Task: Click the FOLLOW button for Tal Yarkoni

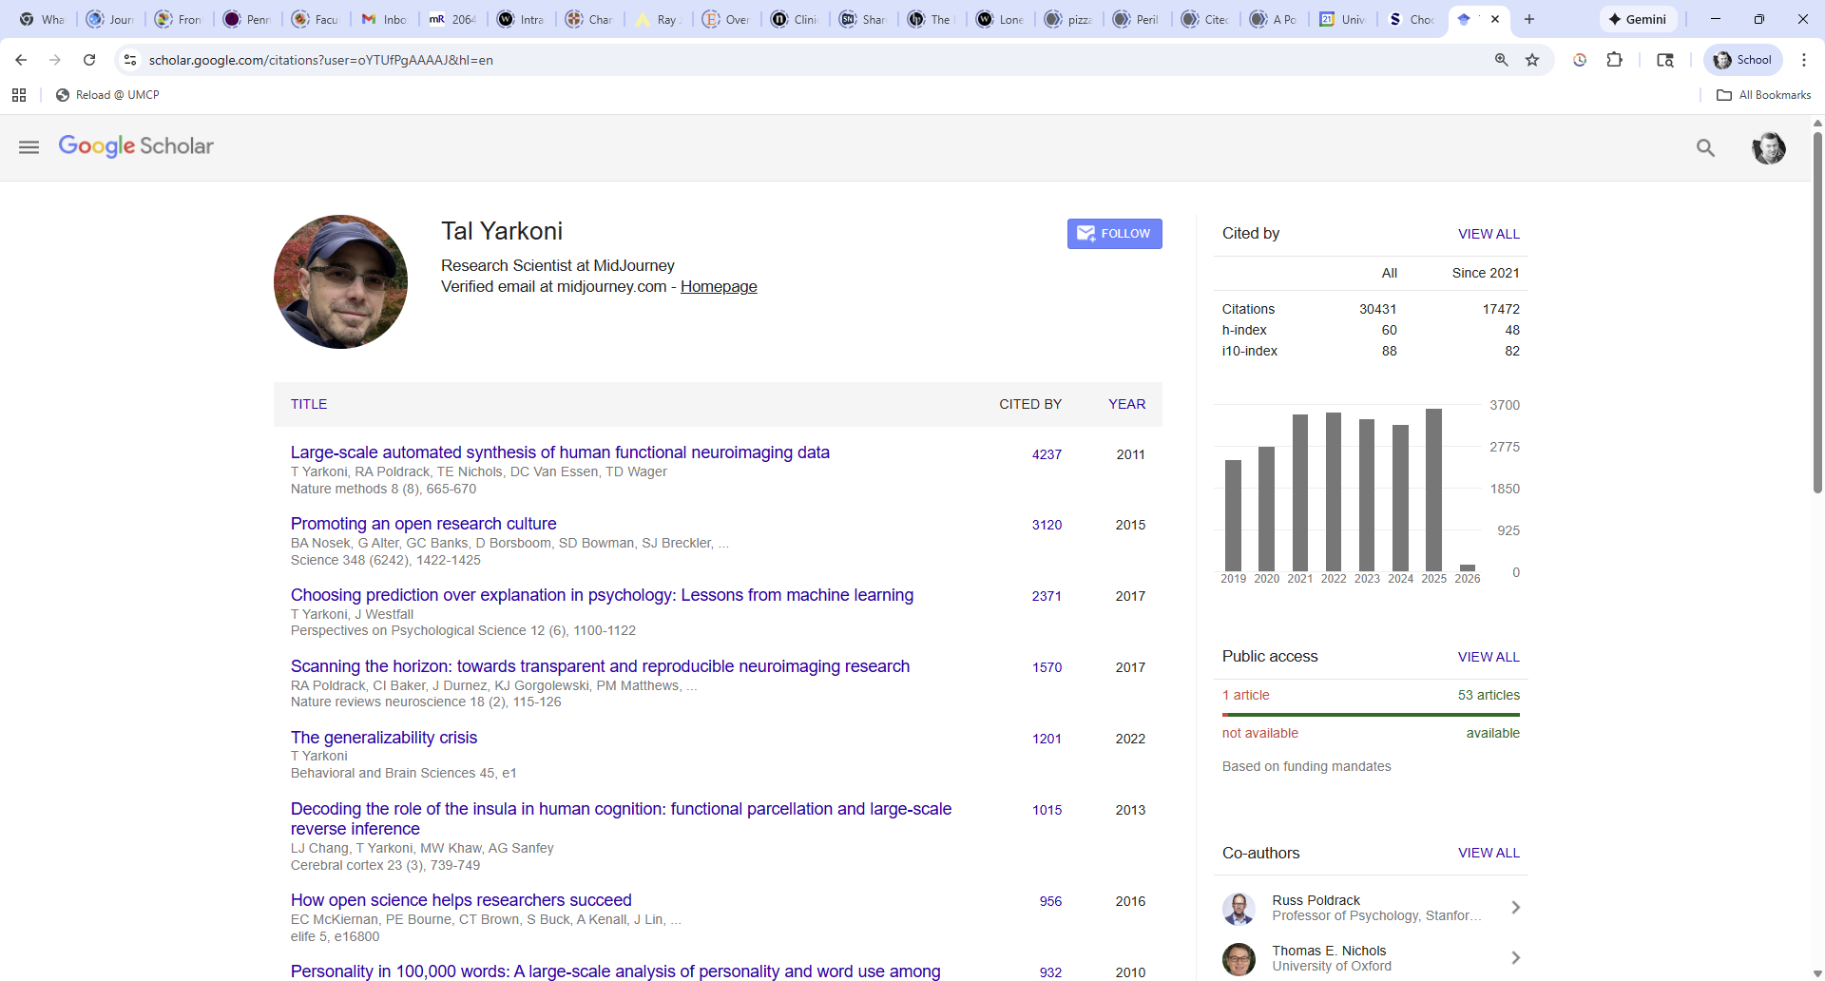Action: (x=1114, y=234)
